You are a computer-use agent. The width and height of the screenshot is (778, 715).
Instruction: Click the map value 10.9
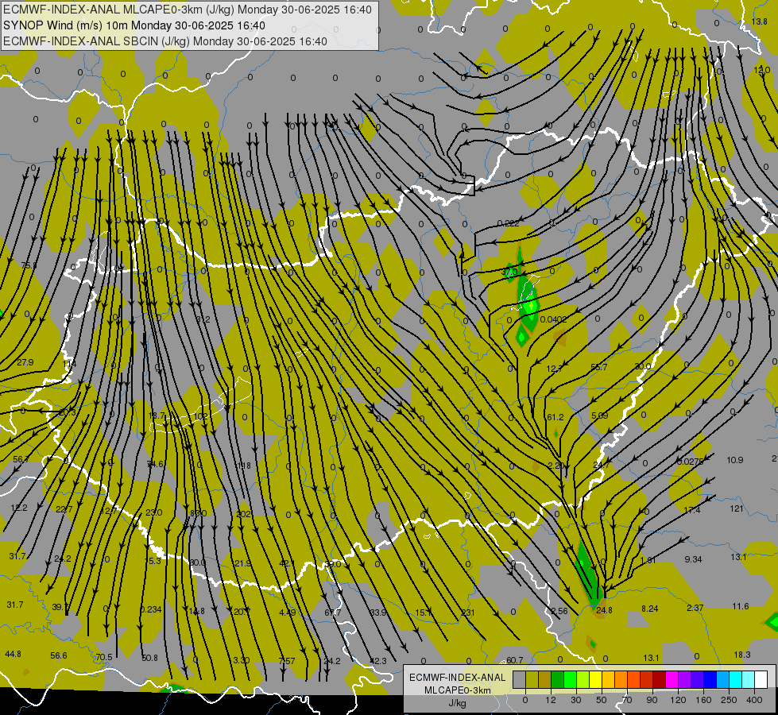pyautogui.click(x=735, y=460)
